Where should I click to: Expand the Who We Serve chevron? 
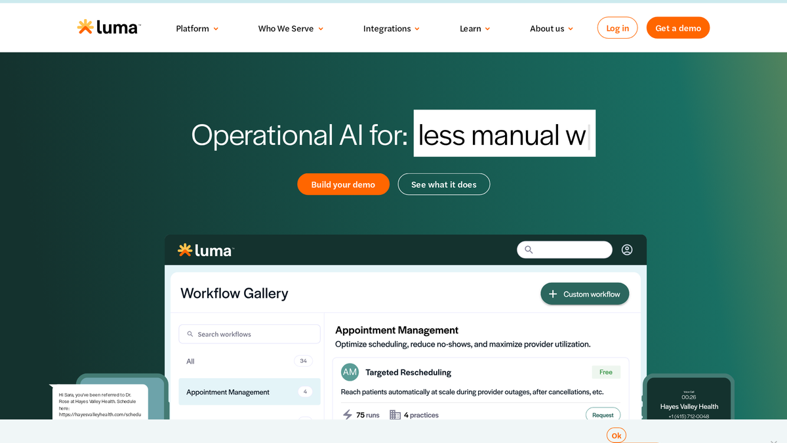pyautogui.click(x=321, y=29)
